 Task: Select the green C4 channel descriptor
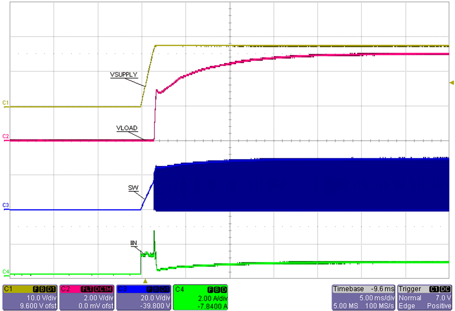(200, 297)
